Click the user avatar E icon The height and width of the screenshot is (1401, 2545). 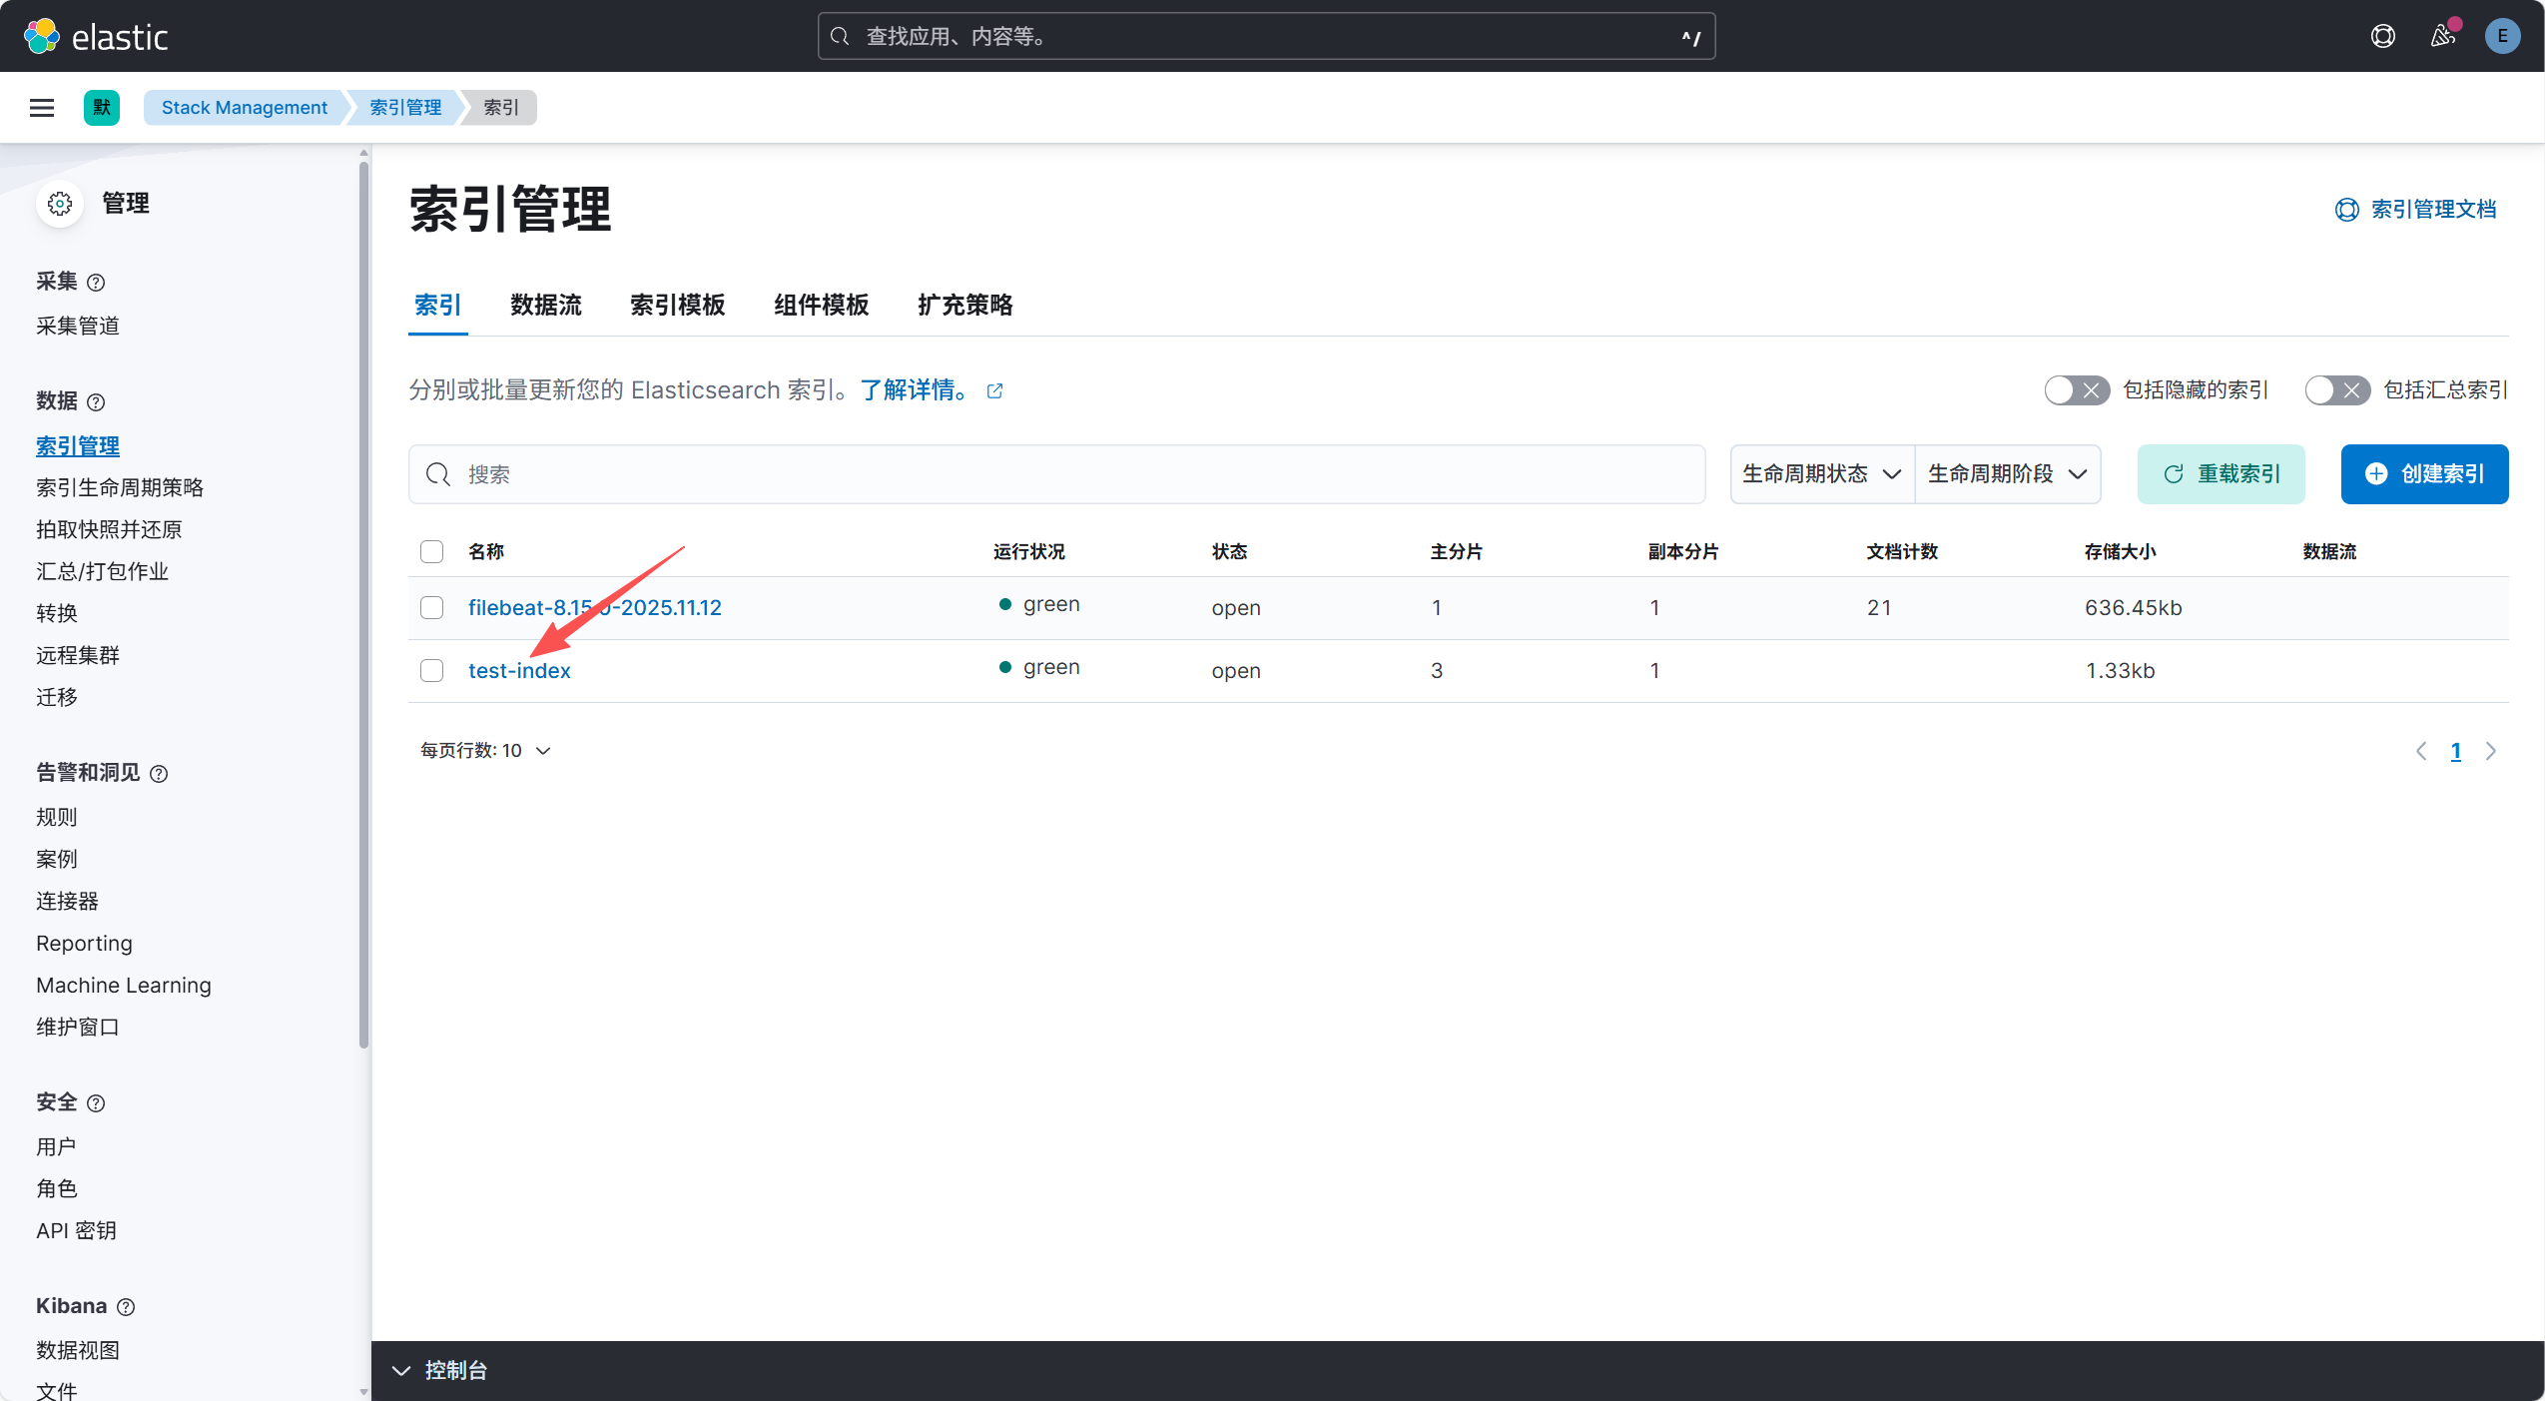click(x=2502, y=36)
